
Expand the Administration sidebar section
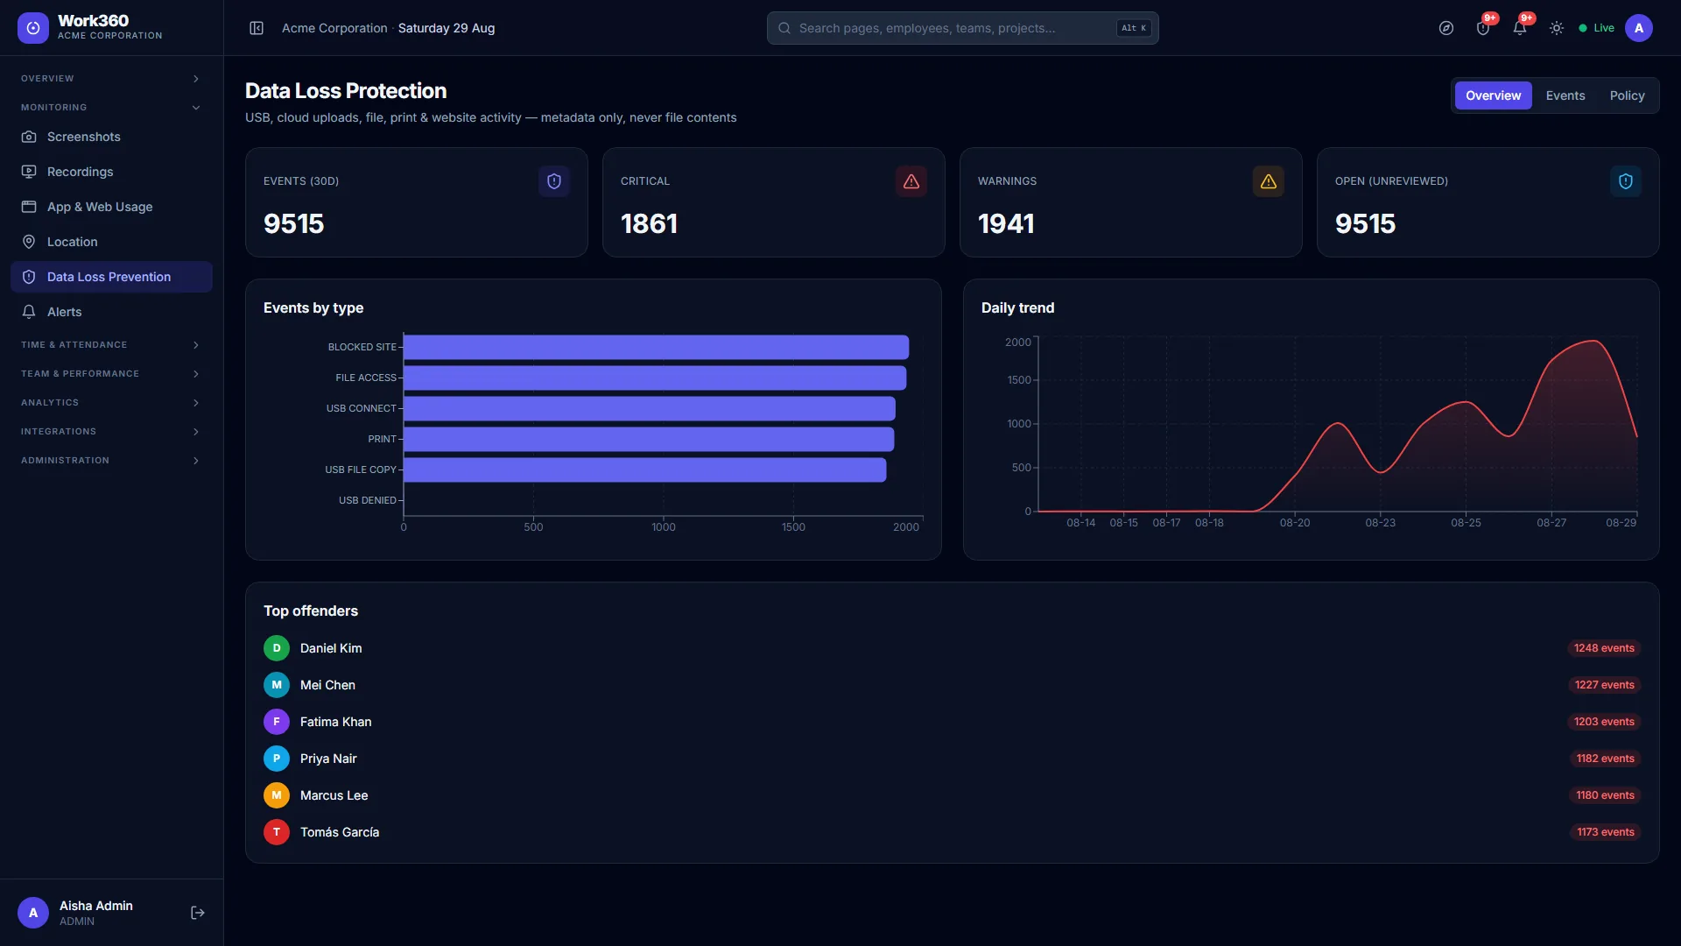(x=111, y=461)
